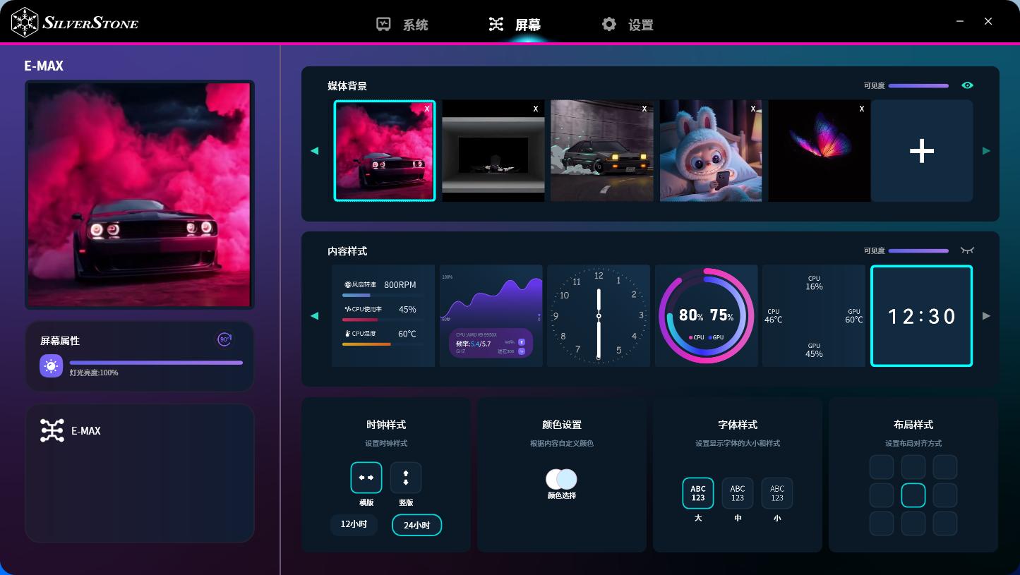The width and height of the screenshot is (1020, 575).
Task: Adjust the 灯光亮度 brightness slider
Action: pos(156,363)
